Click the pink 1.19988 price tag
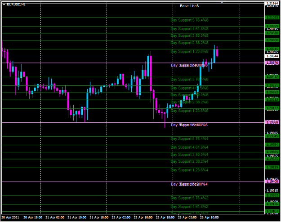Screen dimensions: 281x222 point(272,122)
